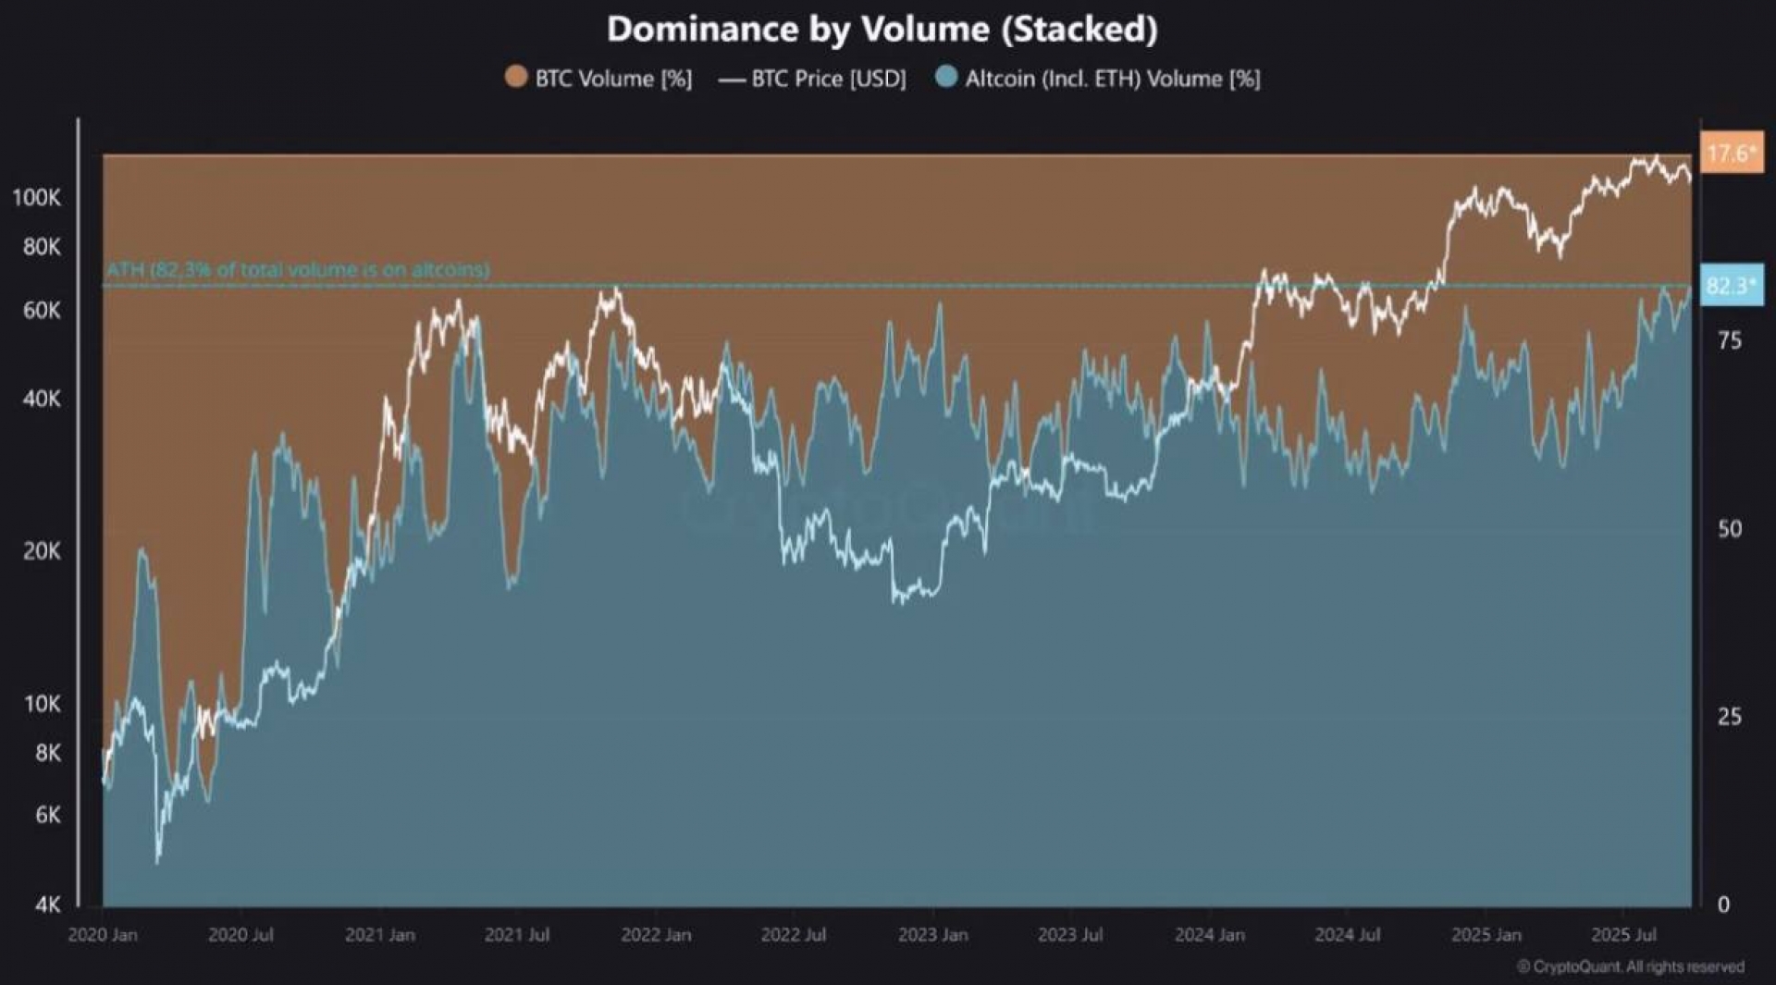The height and width of the screenshot is (985, 1776).
Task: Toggle the BTC Price [USD] legend label
Action: 828,79
